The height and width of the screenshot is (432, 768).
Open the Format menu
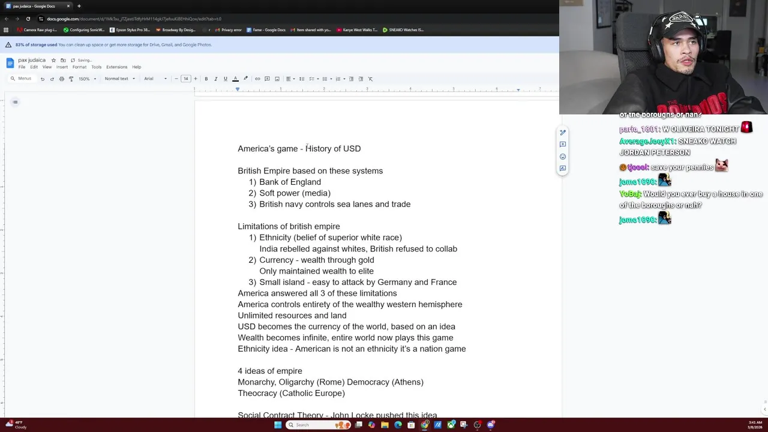(79, 67)
